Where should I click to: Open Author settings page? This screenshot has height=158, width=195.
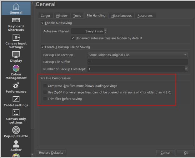point(16,146)
